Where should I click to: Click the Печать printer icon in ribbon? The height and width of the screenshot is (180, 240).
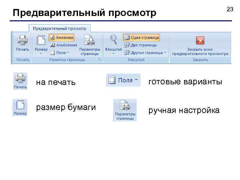23,40
